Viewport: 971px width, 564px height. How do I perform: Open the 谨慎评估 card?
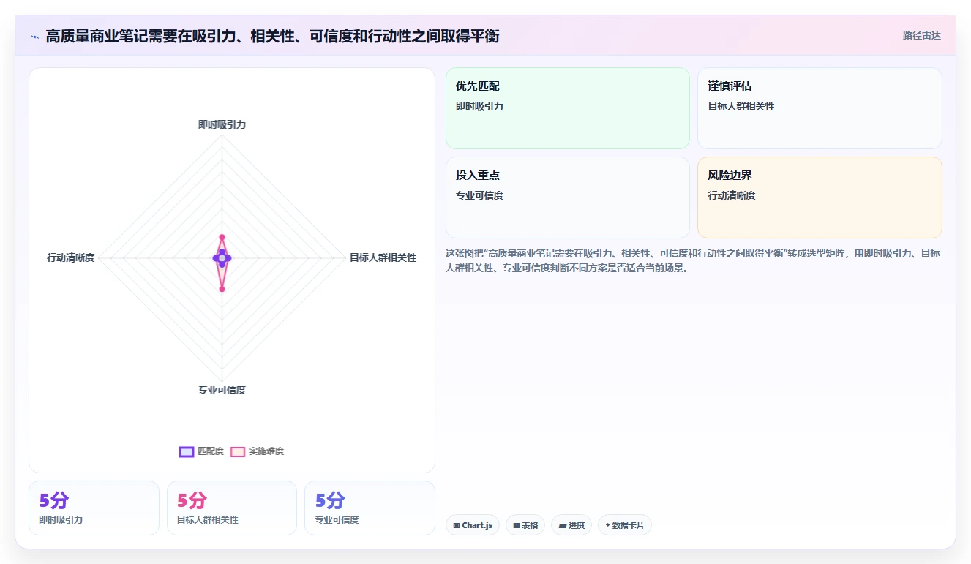click(x=820, y=108)
